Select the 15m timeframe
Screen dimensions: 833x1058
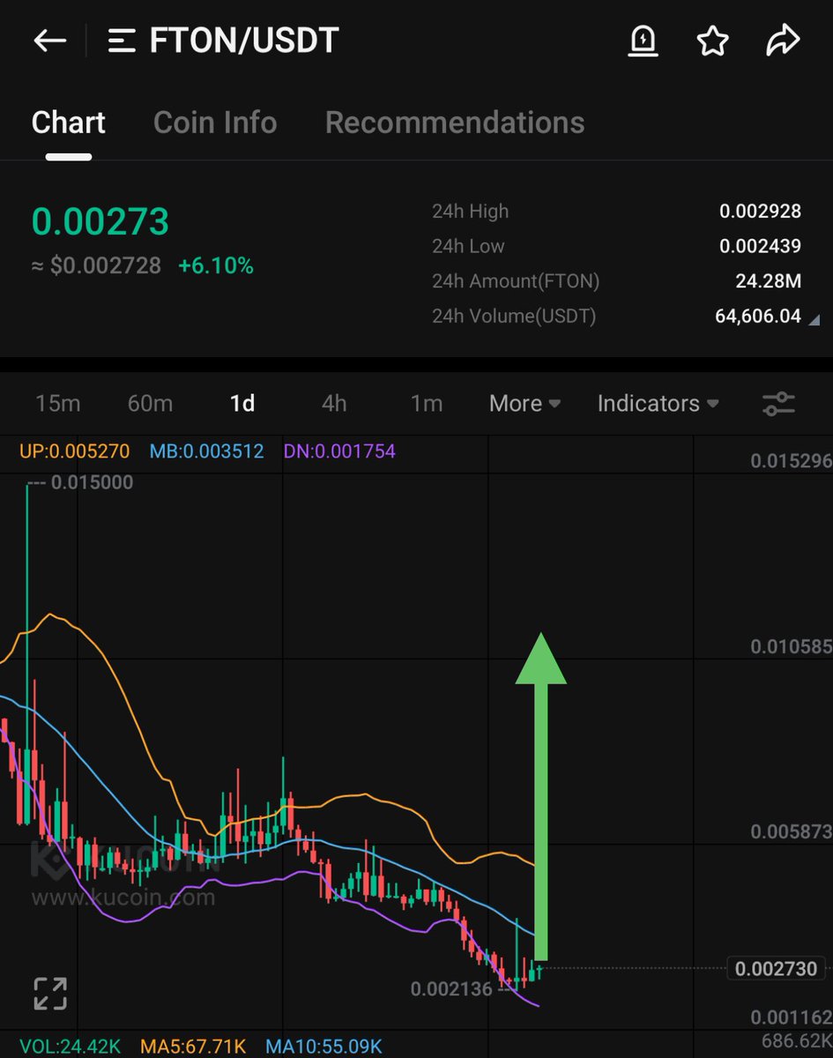(58, 404)
